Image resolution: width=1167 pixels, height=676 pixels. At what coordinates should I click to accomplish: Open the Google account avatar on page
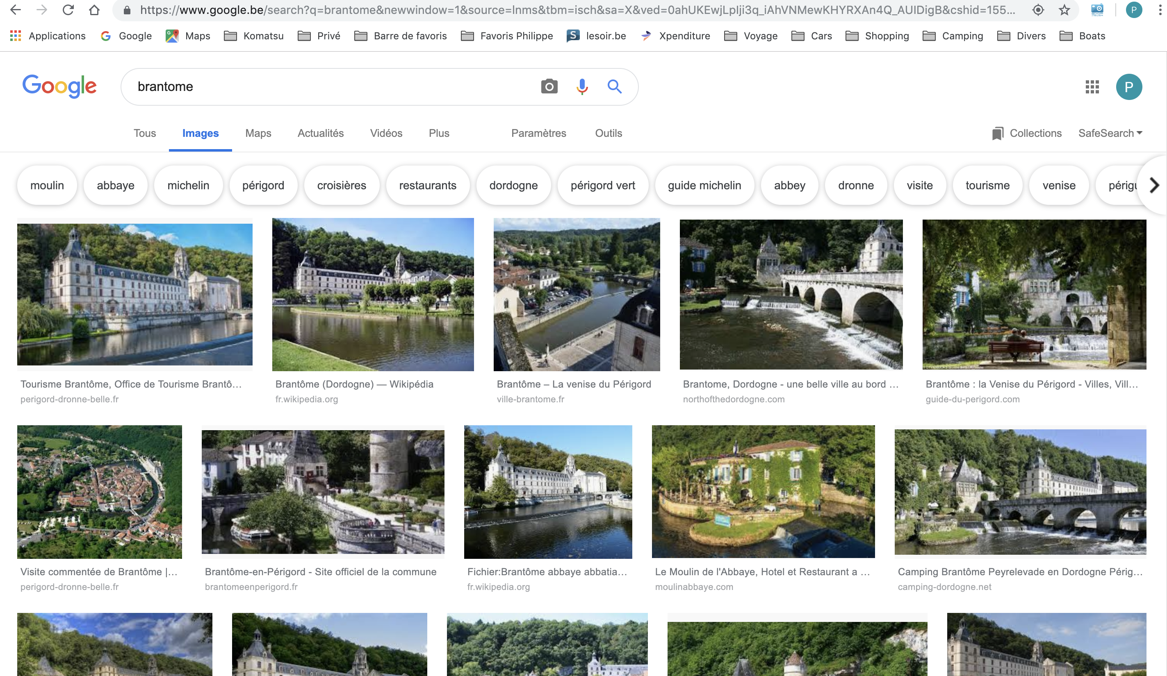click(1128, 86)
